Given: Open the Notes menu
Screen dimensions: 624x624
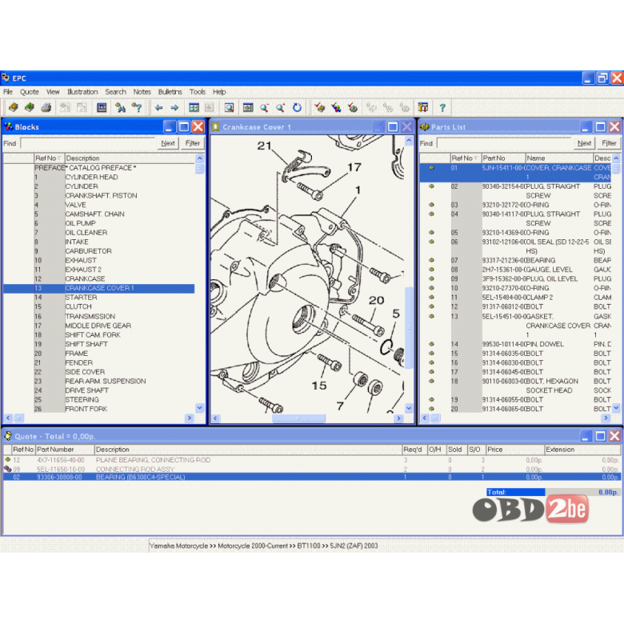Looking at the screenshot, I should tap(142, 92).
